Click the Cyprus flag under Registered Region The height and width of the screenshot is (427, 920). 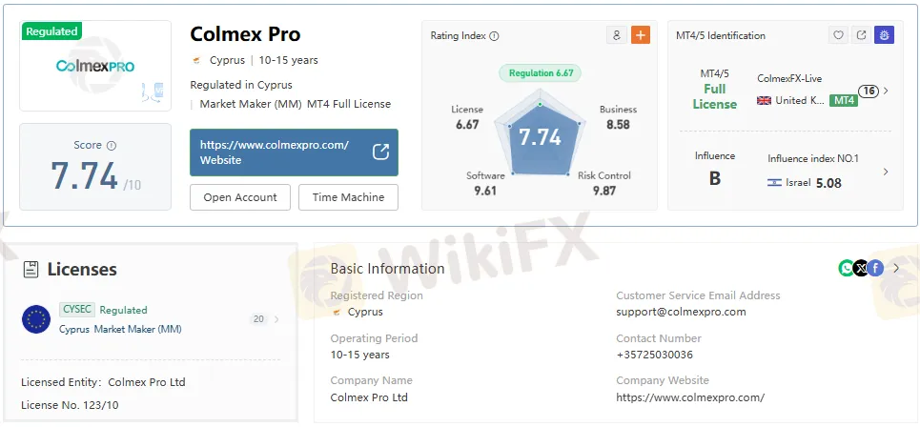coord(337,312)
